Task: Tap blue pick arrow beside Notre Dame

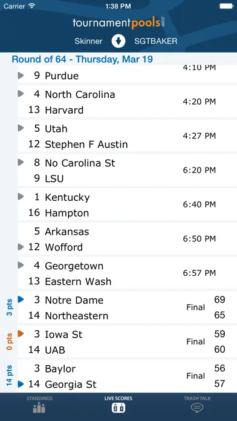Action: click(x=21, y=299)
